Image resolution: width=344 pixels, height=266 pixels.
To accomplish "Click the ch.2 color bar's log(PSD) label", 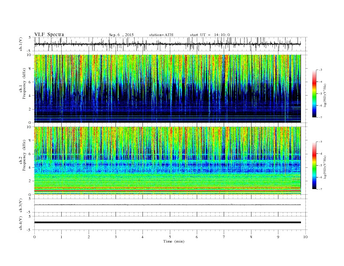I will (x=325, y=167).
